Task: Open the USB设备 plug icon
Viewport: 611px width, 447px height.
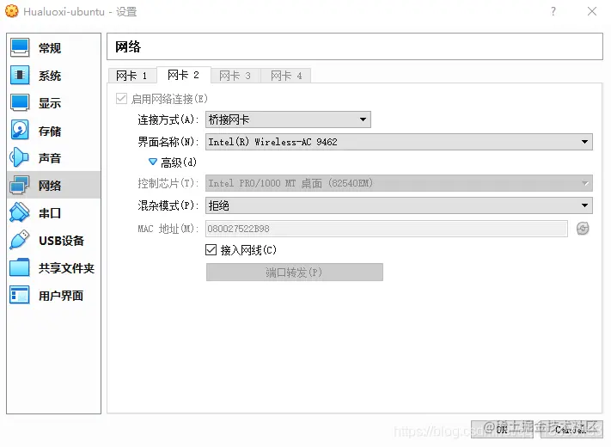Action: coord(20,240)
